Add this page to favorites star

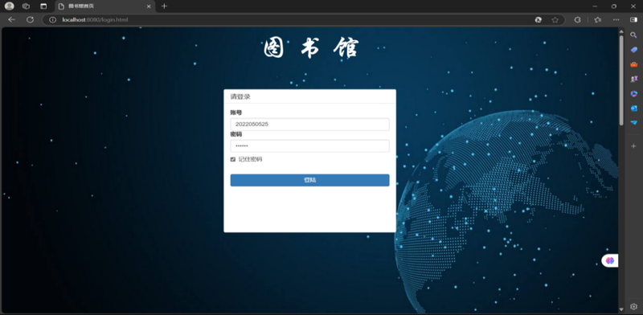555,19
